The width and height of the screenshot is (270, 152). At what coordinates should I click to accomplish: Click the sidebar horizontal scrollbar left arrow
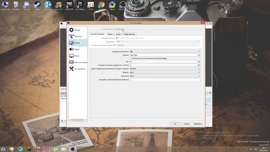(70, 120)
